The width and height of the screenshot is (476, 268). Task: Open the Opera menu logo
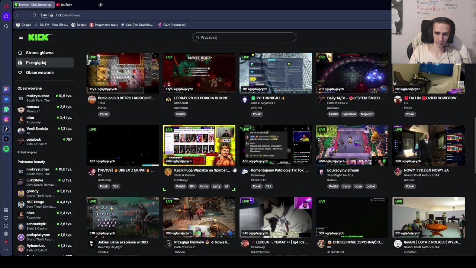[6, 6]
